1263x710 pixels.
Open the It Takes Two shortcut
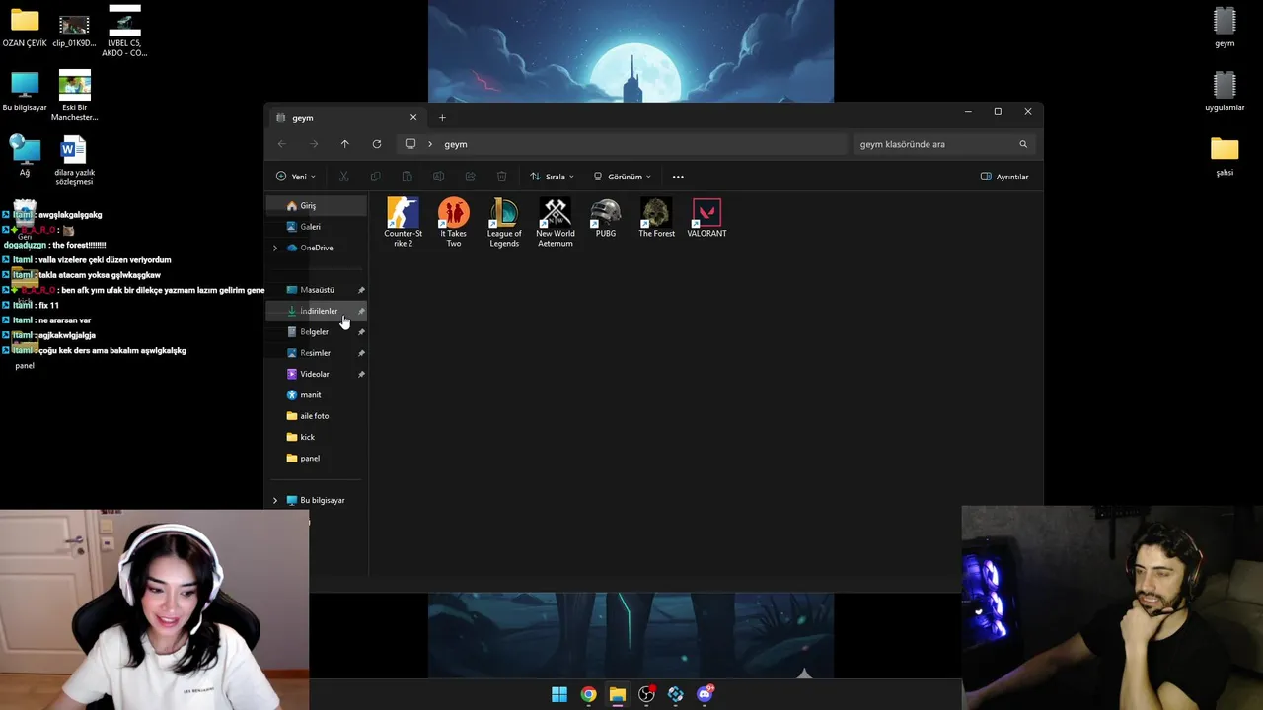tap(454, 222)
